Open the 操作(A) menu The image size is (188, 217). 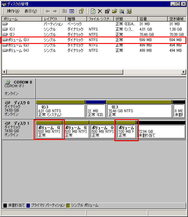tap(13, 11)
